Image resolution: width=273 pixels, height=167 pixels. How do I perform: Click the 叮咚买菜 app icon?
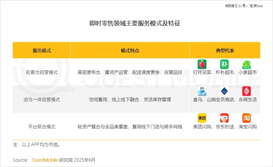(x=202, y=64)
